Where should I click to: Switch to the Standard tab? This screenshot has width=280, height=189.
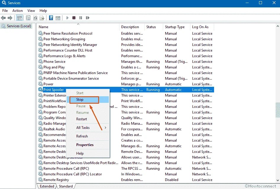(x=66, y=186)
